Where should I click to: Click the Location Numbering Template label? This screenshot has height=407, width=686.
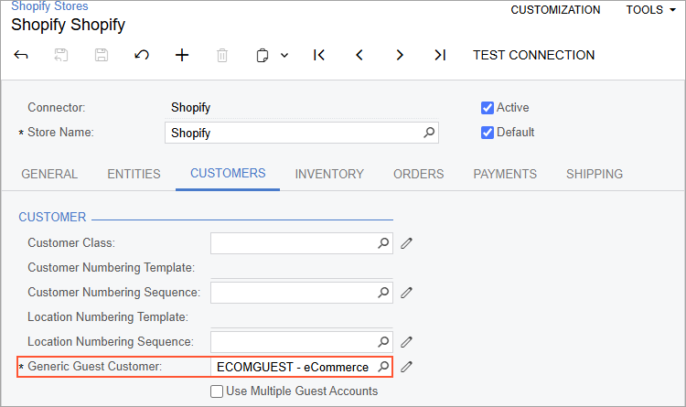[x=108, y=316]
